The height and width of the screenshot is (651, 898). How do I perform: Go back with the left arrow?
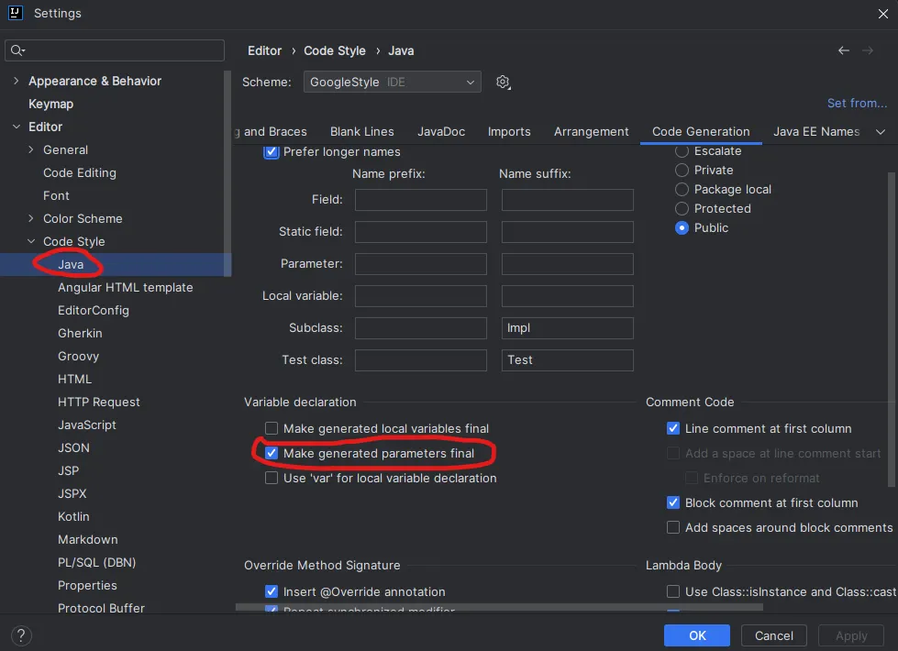844,50
